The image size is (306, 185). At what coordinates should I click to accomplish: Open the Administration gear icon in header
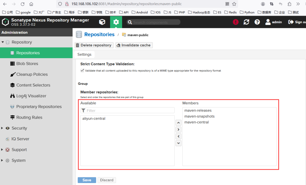pos(116,22)
